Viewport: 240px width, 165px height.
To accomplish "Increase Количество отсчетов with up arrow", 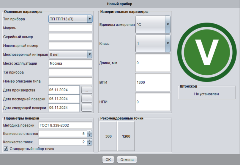I will point(90,132).
